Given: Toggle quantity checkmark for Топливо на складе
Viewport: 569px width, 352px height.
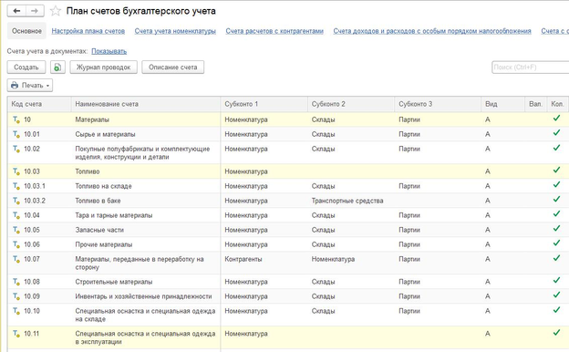Looking at the screenshot, I should pyautogui.click(x=556, y=185).
